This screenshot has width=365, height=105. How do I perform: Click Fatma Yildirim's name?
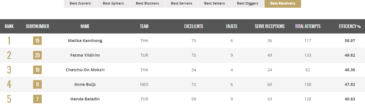pyautogui.click(x=85, y=55)
